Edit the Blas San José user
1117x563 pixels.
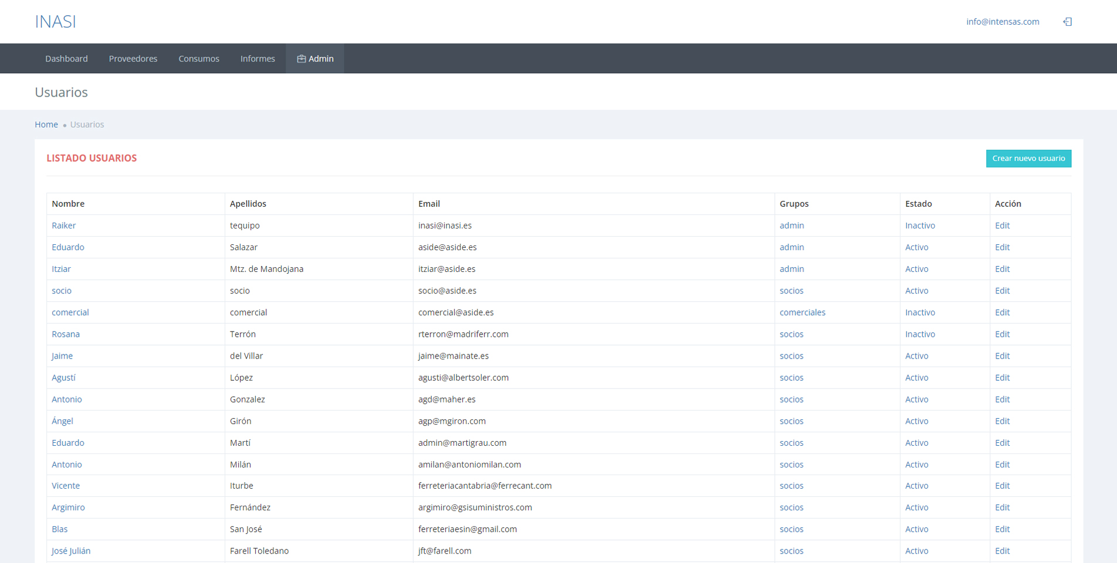click(1002, 529)
